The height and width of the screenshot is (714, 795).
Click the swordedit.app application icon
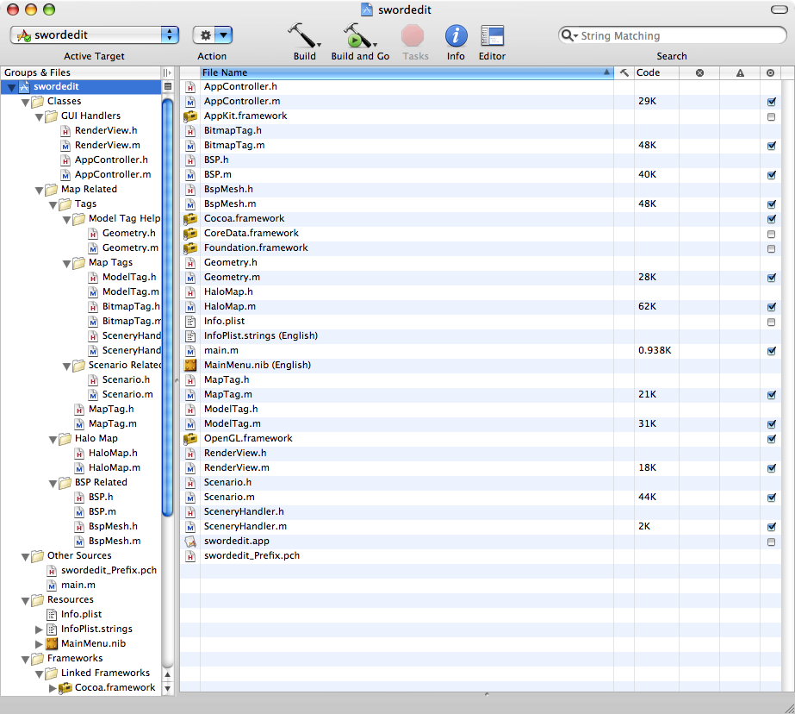tap(190, 541)
